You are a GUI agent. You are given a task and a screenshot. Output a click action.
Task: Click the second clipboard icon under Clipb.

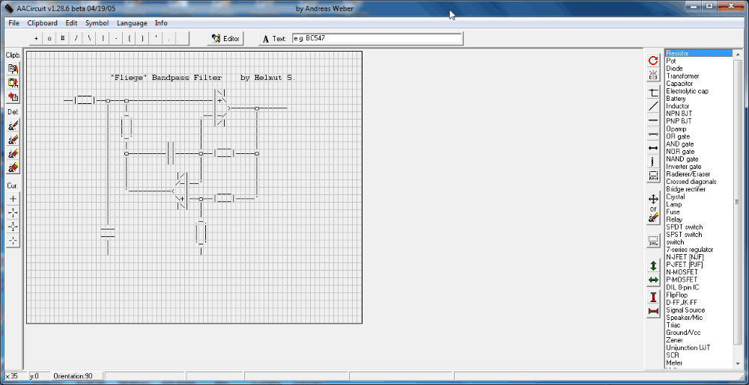click(13, 83)
